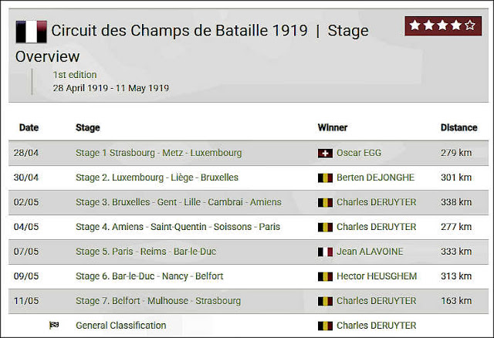Click the 1st edition link
This screenshot has height=338, width=494.
point(75,75)
